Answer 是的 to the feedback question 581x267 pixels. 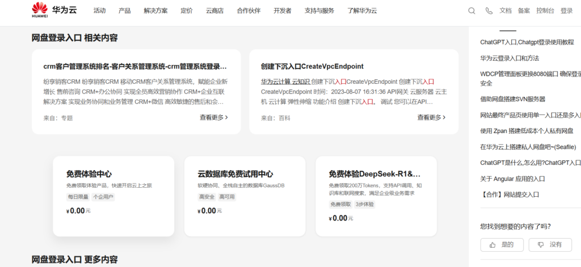click(x=502, y=245)
